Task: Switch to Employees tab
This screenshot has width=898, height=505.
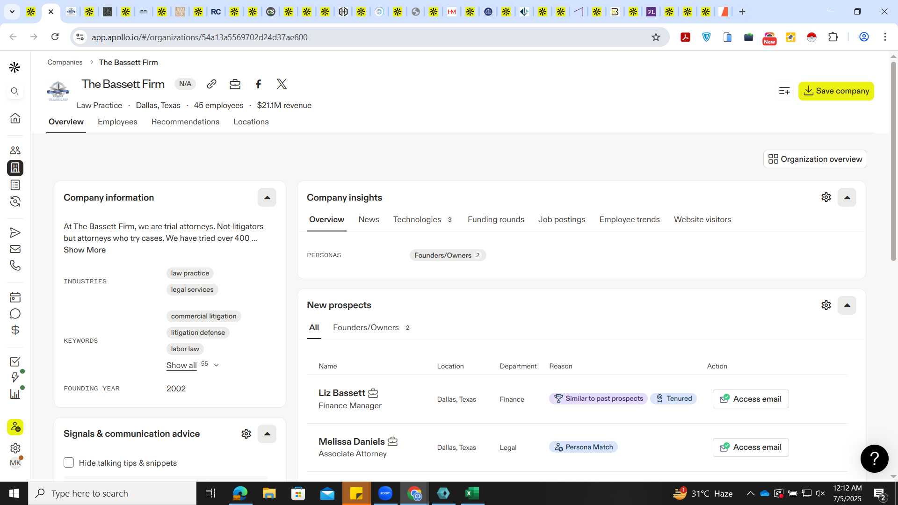Action: tap(117, 122)
